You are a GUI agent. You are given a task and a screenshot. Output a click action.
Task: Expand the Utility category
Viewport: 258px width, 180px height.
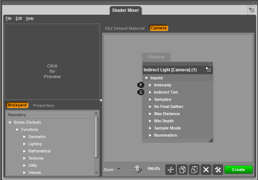24,165
